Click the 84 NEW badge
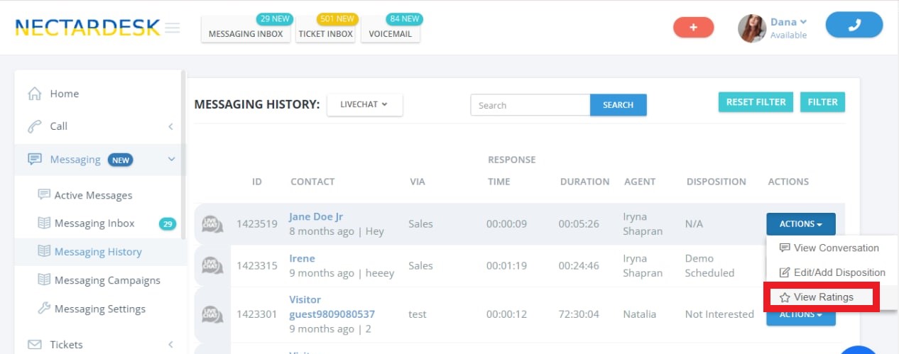The width and height of the screenshot is (899, 354). [405, 18]
